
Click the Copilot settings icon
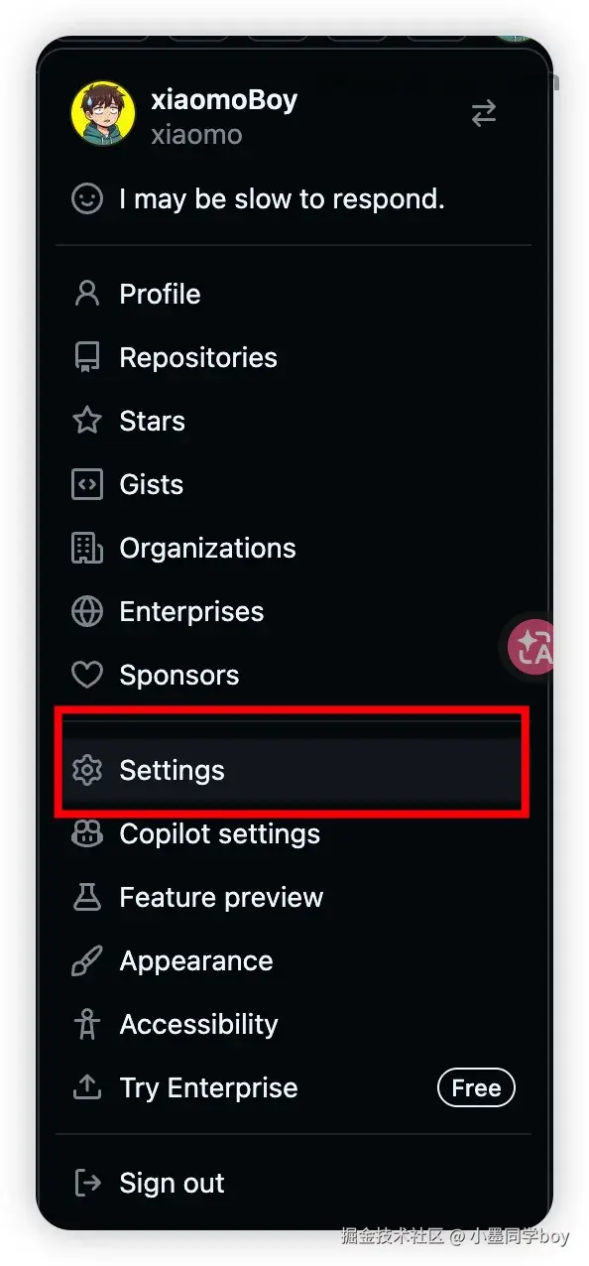click(87, 834)
